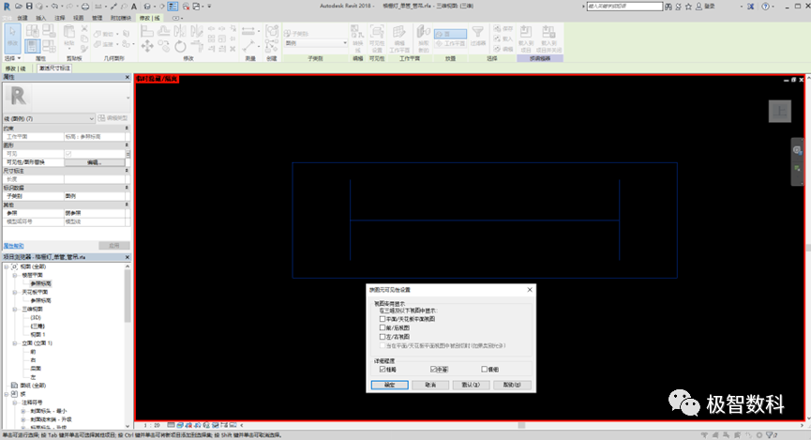The width and height of the screenshot is (811, 440).
Task: Click the Close Hidden Windows icon
Action: (x=186, y=7)
